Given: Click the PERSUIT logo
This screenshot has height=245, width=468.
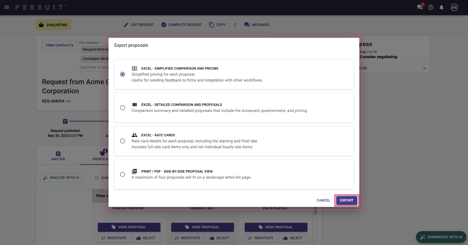Looking at the screenshot, I should (41, 7).
